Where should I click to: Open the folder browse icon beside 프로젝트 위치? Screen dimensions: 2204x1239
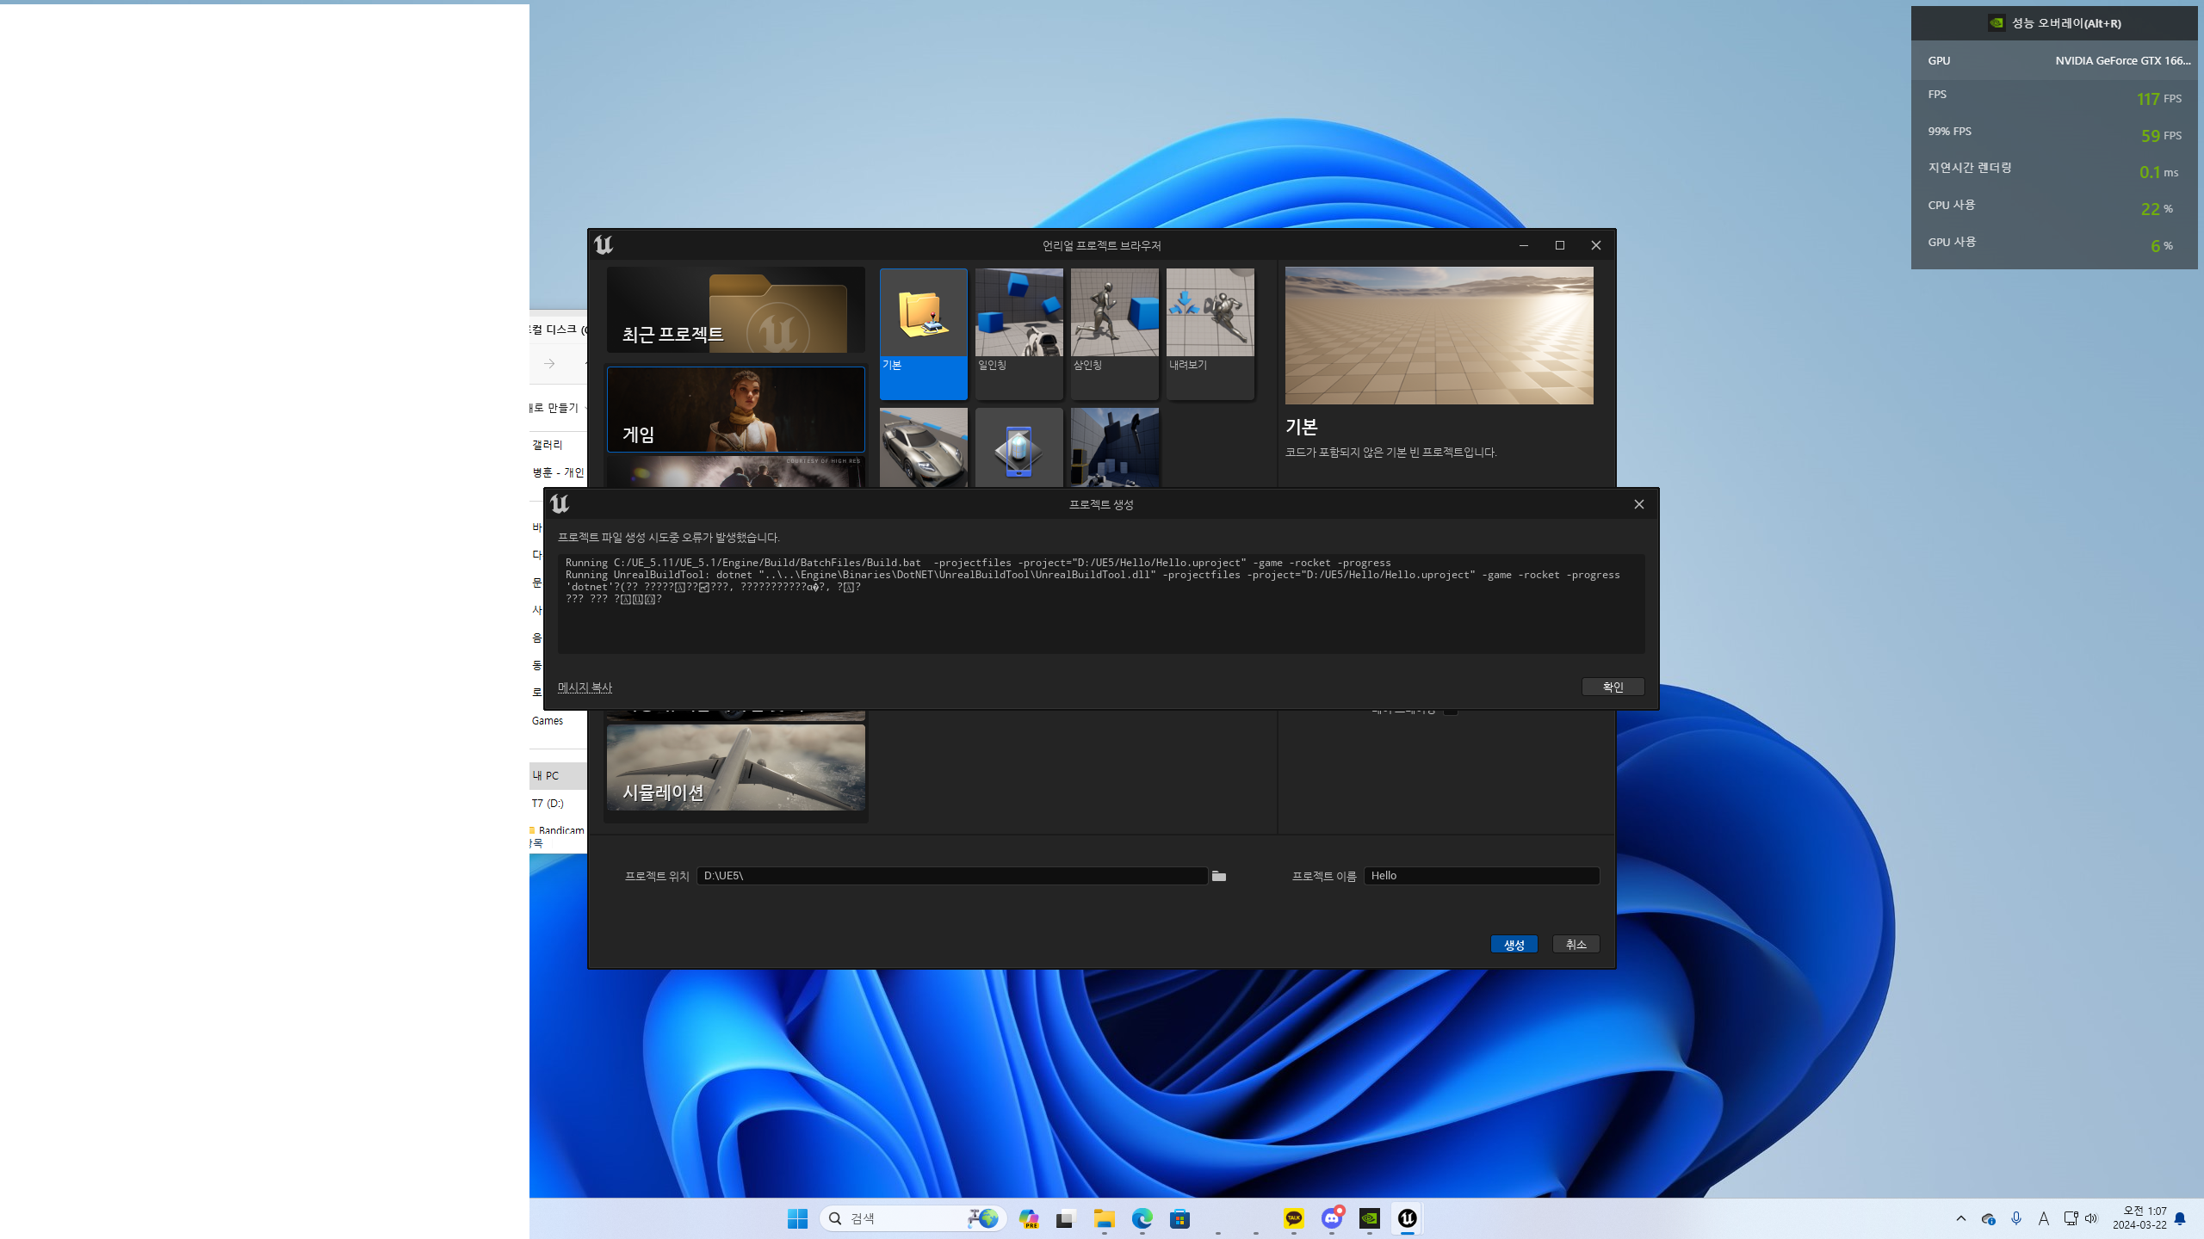(x=1218, y=876)
